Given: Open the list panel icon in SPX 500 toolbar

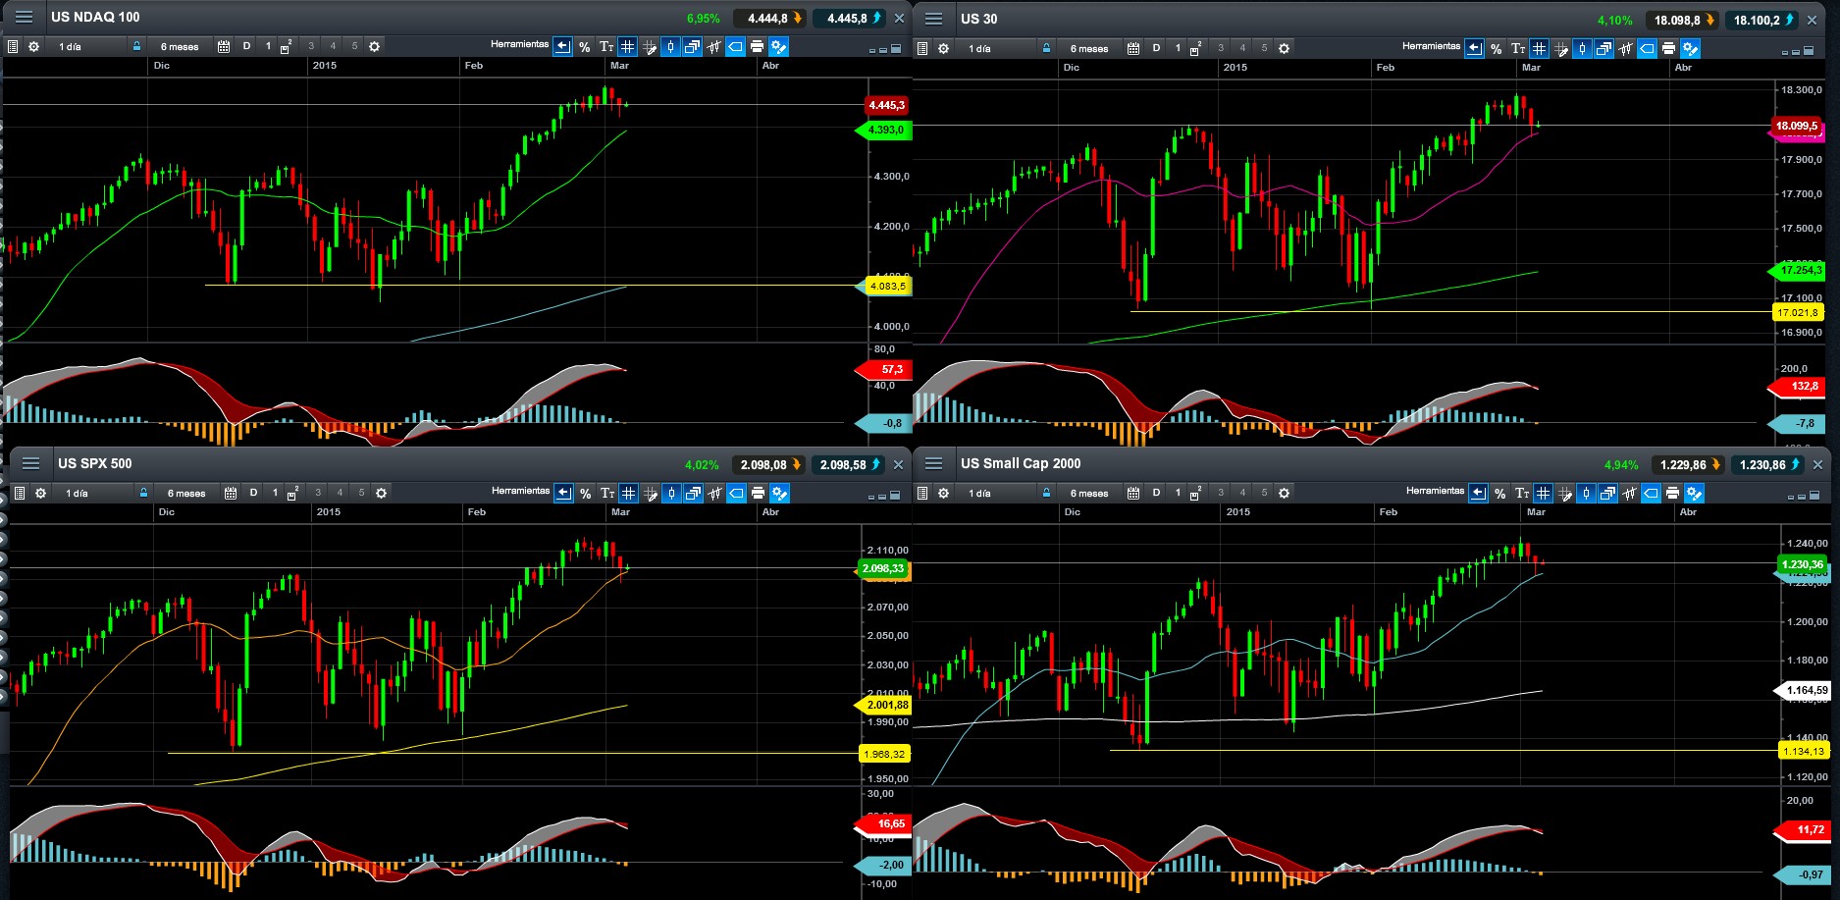Looking at the screenshot, I should 19,493.
